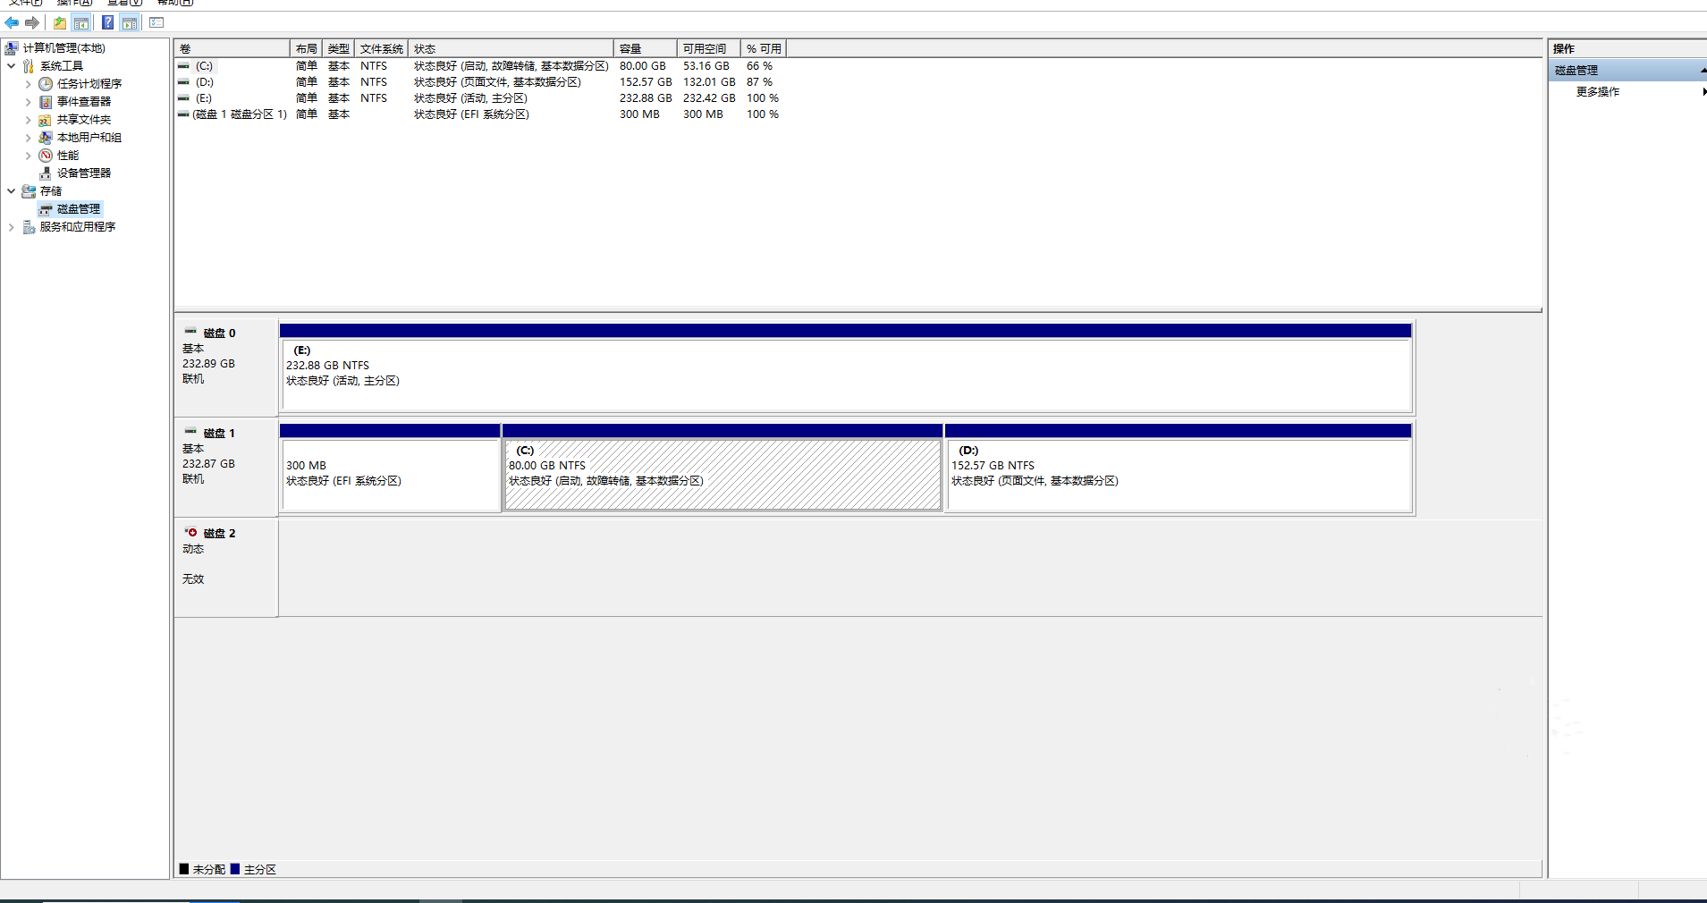Open 事件查看器 from the sidebar
This screenshot has width=1707, height=903.
tap(83, 102)
